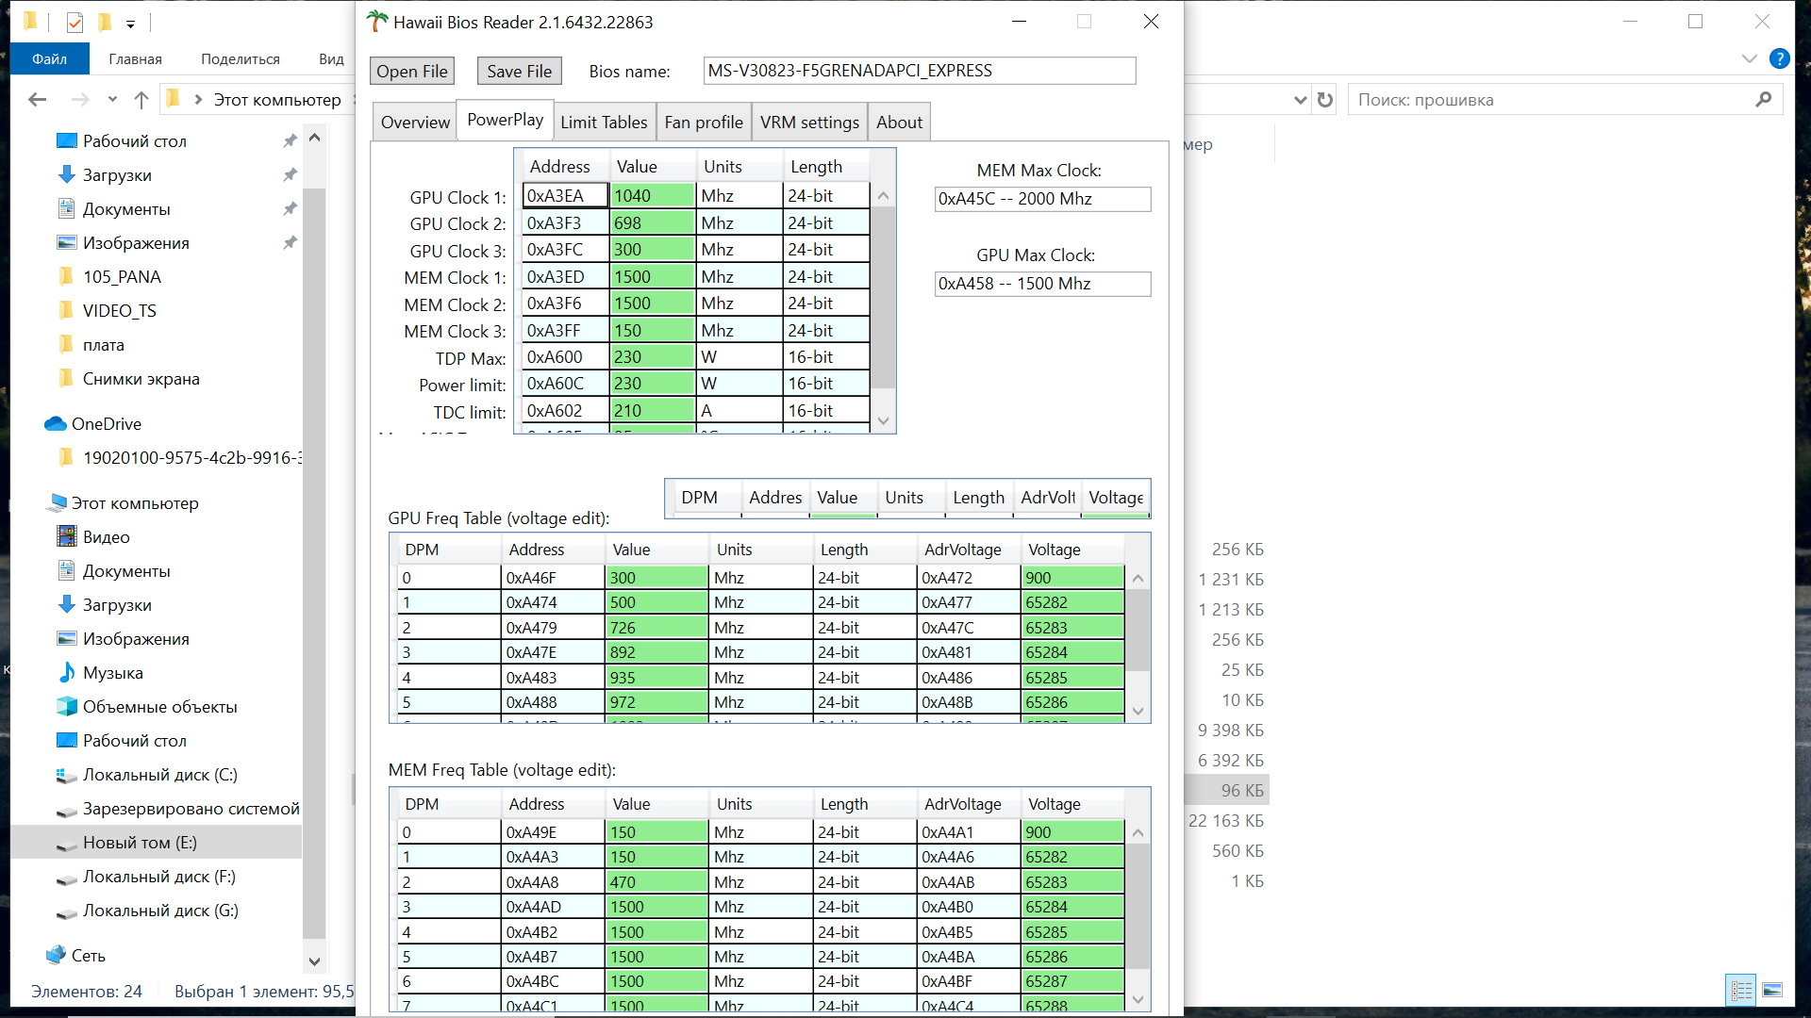
Task: Expand the address bar history dropdown
Action: click(1300, 100)
